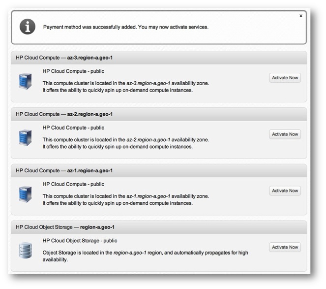Click the payment success message text
This screenshot has width=326, height=289.
[126, 27]
